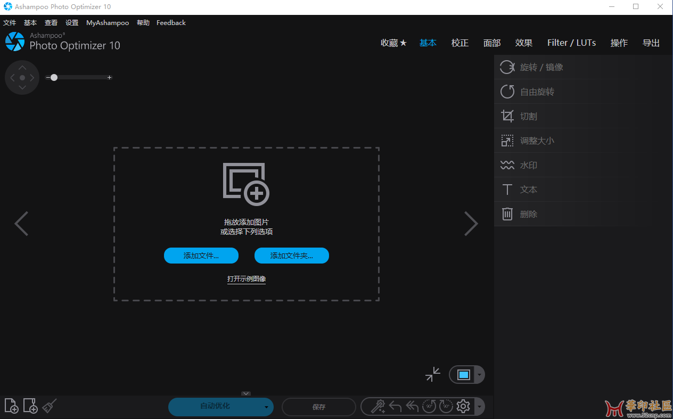Viewport: 673px width, 419px height.
Task: Click the 保存 button
Action: coord(319,407)
